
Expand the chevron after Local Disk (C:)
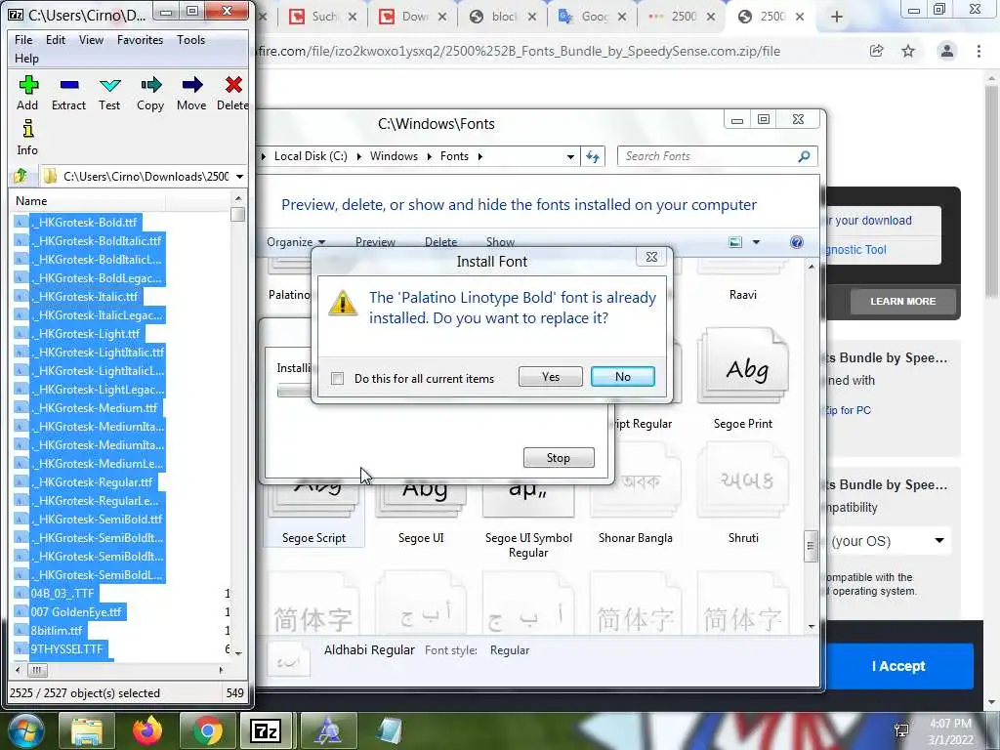click(x=358, y=156)
